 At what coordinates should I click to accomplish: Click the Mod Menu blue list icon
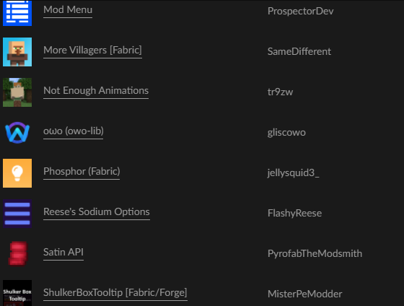17,12
